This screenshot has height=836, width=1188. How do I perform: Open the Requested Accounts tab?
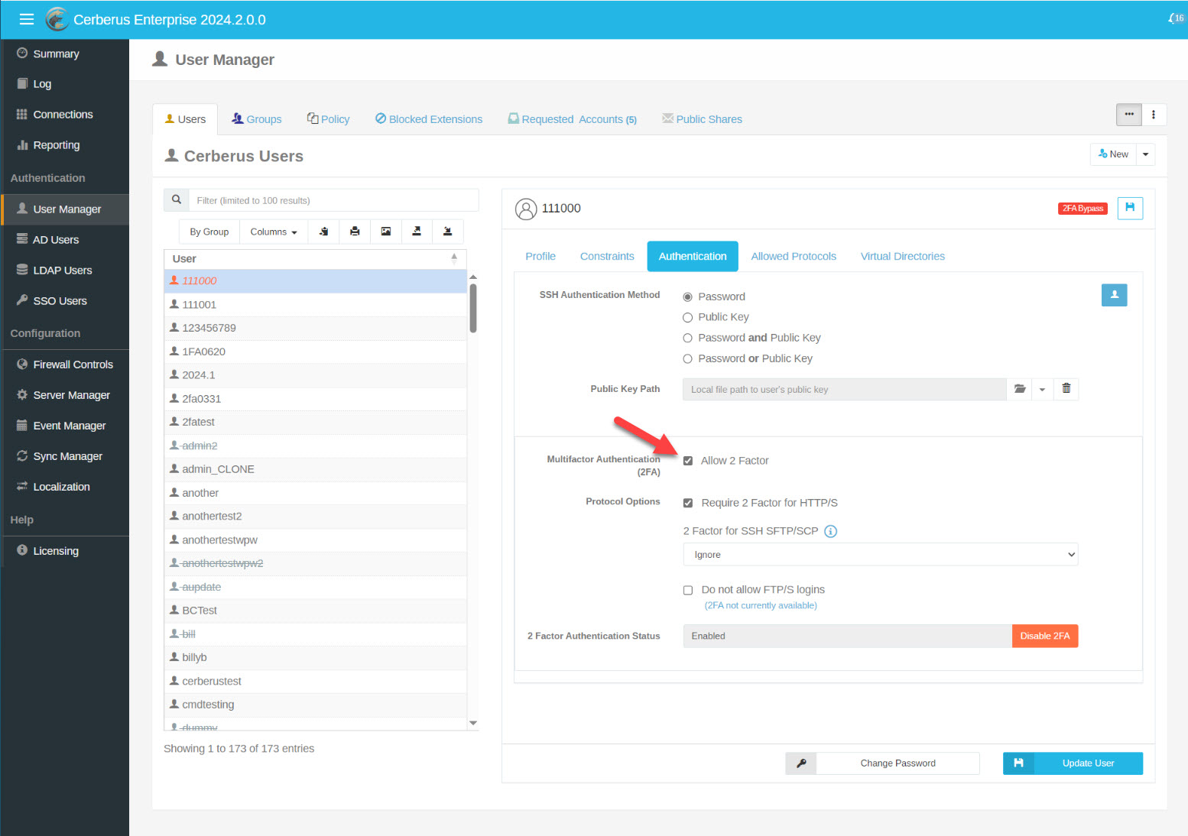573,119
